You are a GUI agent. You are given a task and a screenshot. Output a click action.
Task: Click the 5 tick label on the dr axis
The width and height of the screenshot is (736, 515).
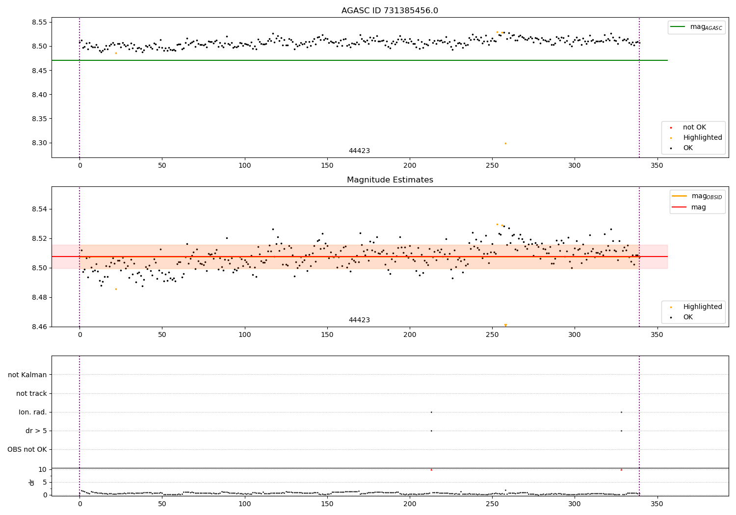pos(45,483)
